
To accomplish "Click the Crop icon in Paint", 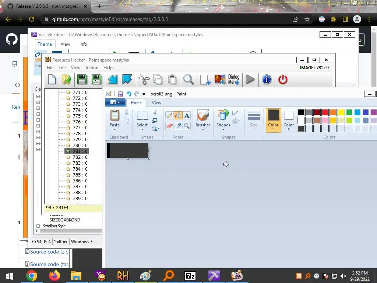I will point(154,112).
